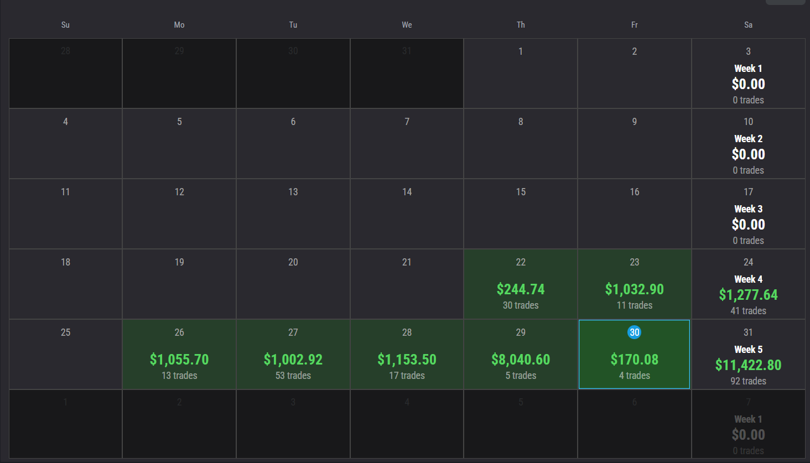Open day 23 with $1,032.90 profit
The height and width of the screenshot is (463, 810).
(634, 284)
